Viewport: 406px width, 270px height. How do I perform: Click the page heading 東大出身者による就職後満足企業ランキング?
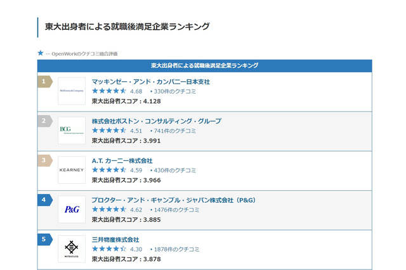pyautogui.click(x=127, y=27)
